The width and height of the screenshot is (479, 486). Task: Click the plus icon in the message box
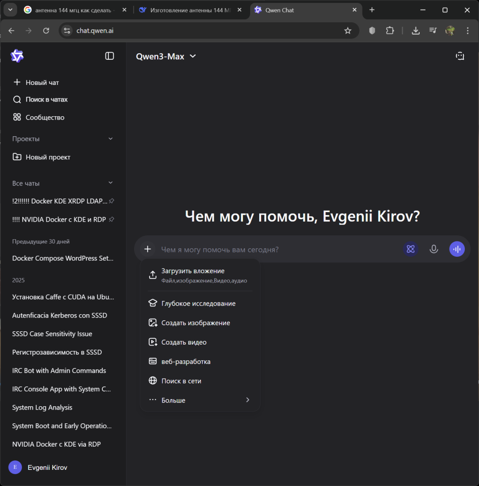148,249
